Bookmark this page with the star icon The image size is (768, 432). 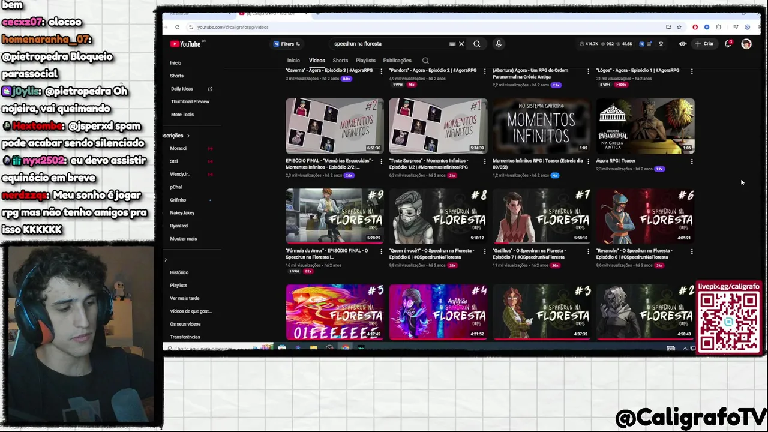click(679, 27)
